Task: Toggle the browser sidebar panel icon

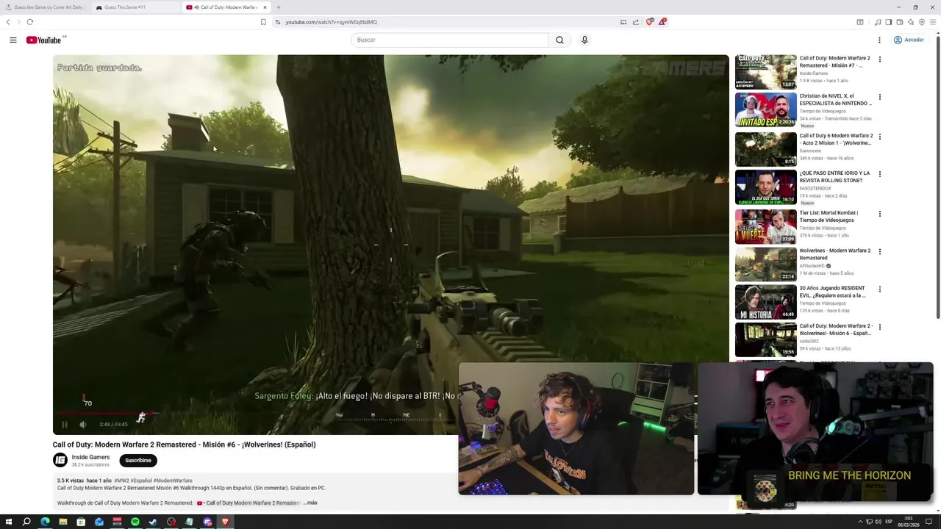Action: [889, 22]
